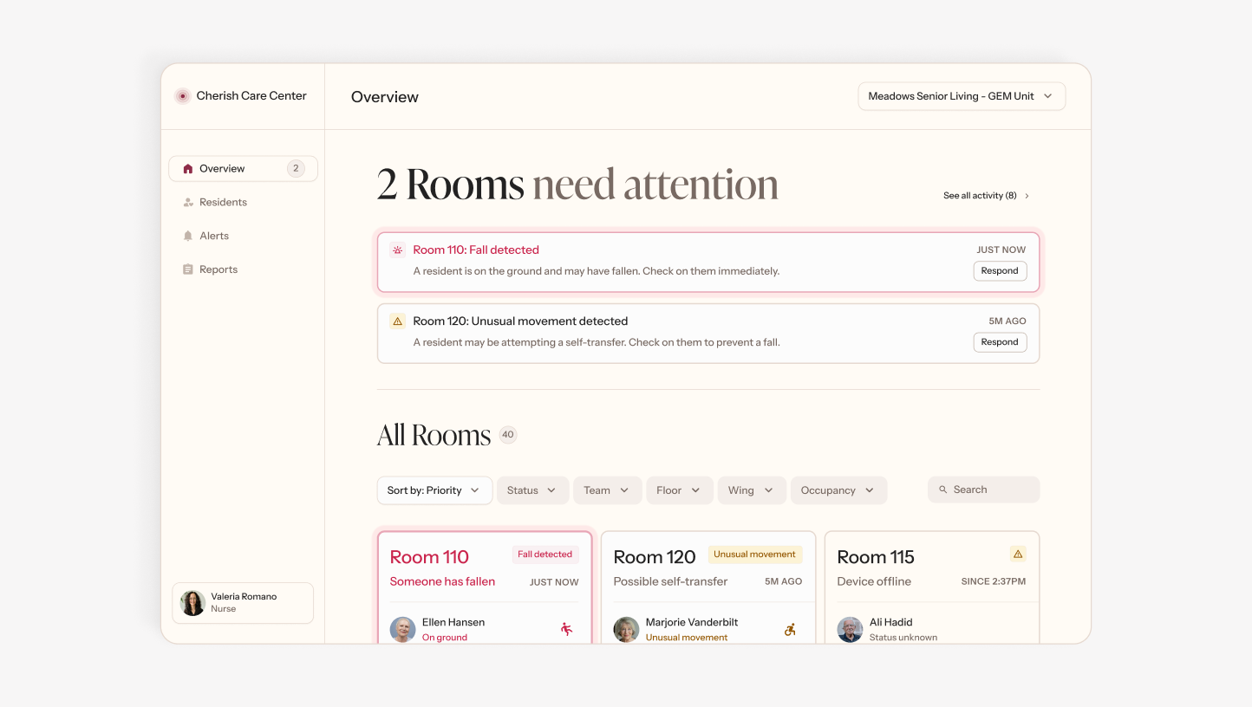Click the warning triangle icon on Room 115 card
Viewport: 1252px width, 707px height.
point(1018,554)
